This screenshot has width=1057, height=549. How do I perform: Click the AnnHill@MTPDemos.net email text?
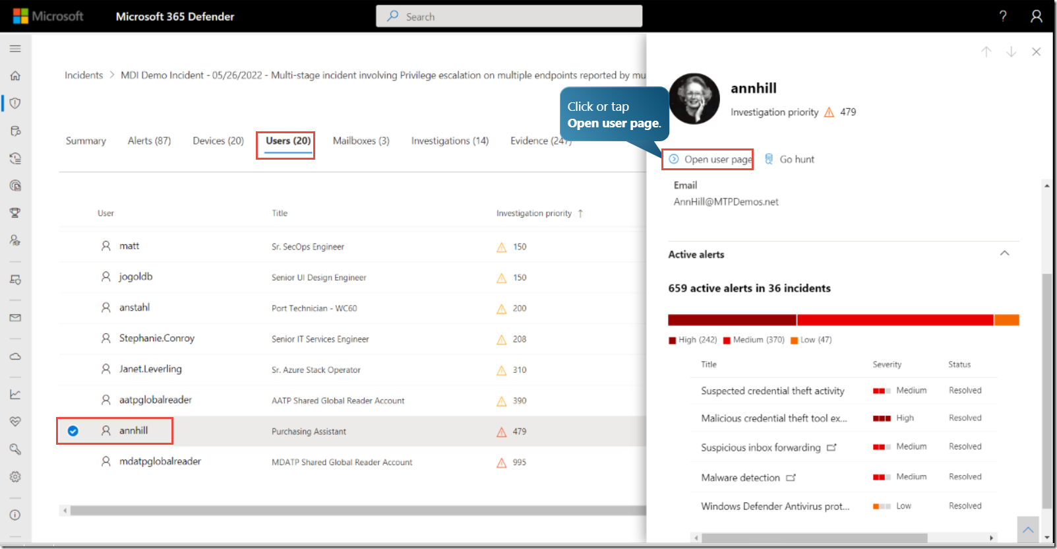pos(726,202)
